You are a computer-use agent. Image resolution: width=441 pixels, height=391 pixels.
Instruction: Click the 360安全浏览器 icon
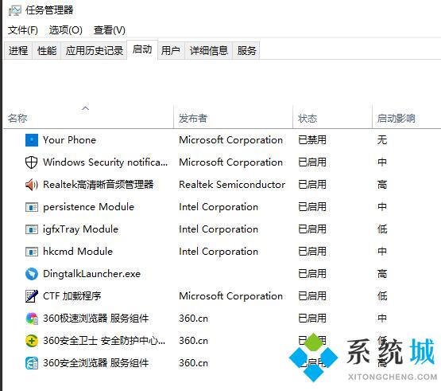32,363
